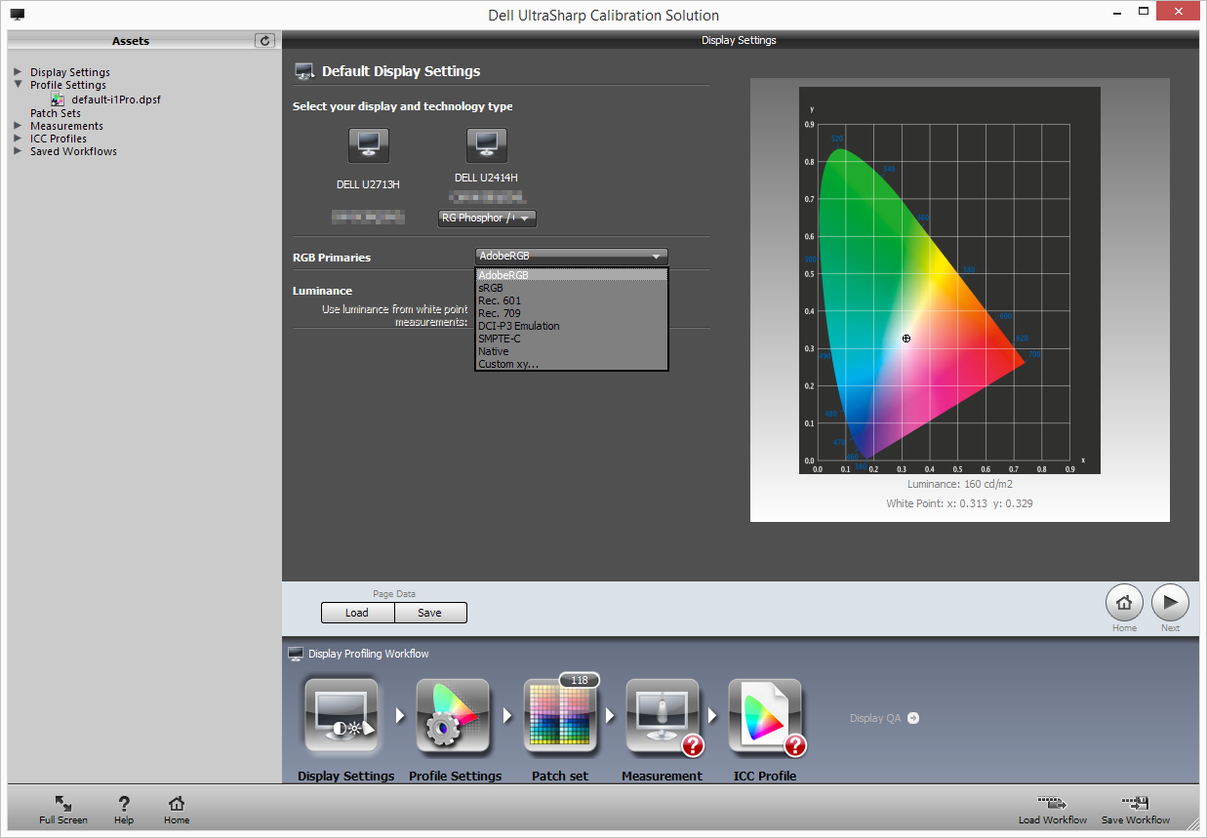Image resolution: width=1207 pixels, height=838 pixels.
Task: Open the Patch set workflow step
Action: [560, 717]
